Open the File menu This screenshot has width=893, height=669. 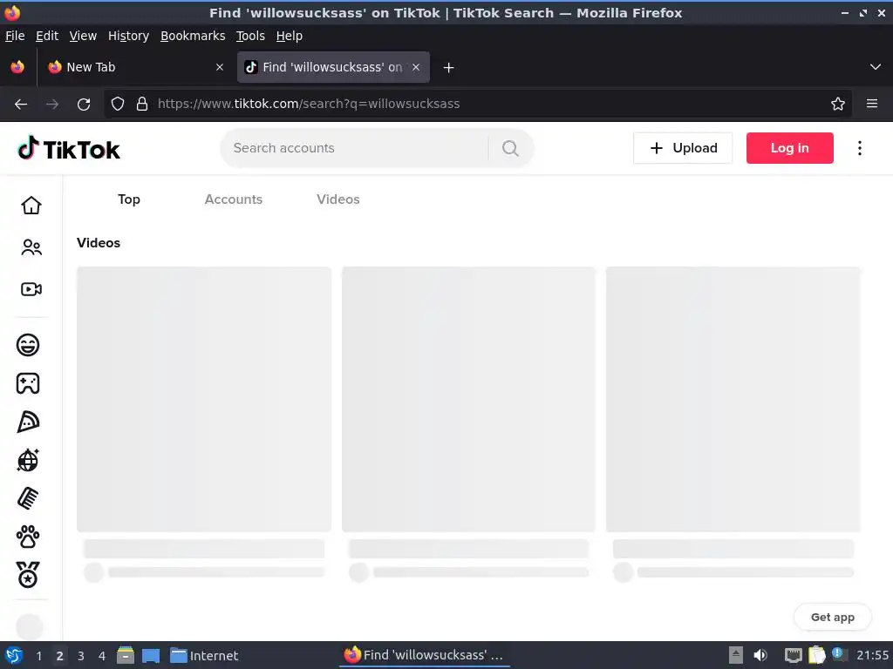(x=15, y=36)
